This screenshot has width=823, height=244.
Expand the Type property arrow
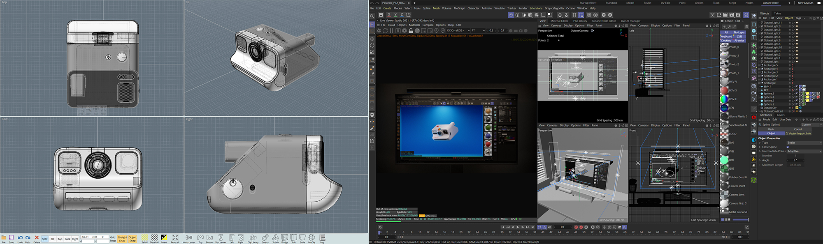pos(760,143)
